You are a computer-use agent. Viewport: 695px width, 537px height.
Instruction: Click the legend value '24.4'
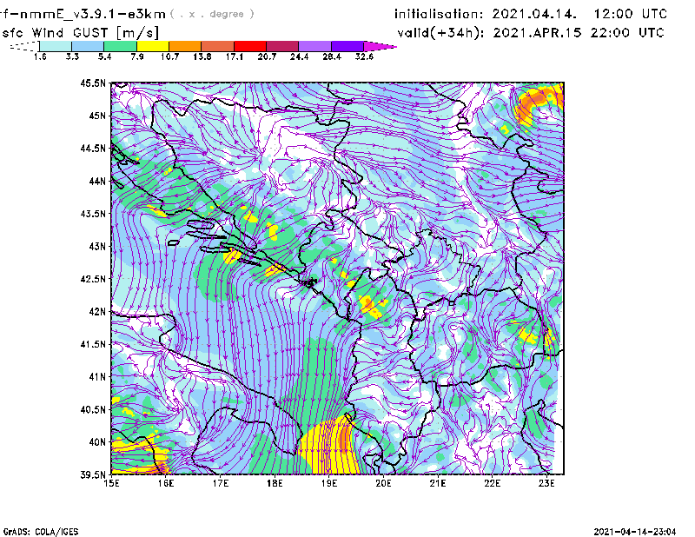[x=299, y=56]
